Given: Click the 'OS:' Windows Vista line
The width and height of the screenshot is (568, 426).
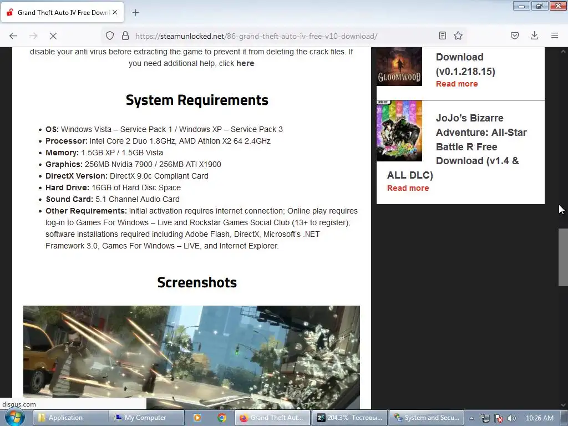Looking at the screenshot, I should coord(164,129).
